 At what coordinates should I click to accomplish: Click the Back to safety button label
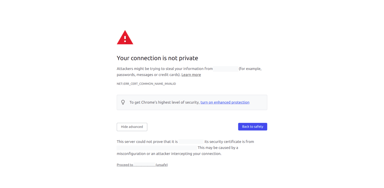252,127
